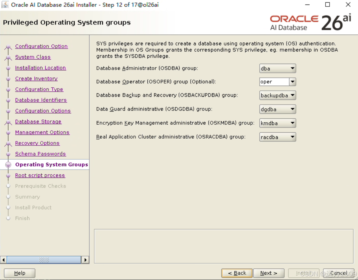Click the Database Storage step marker icon
Screen dimensions: 358x280
click(x=8, y=122)
